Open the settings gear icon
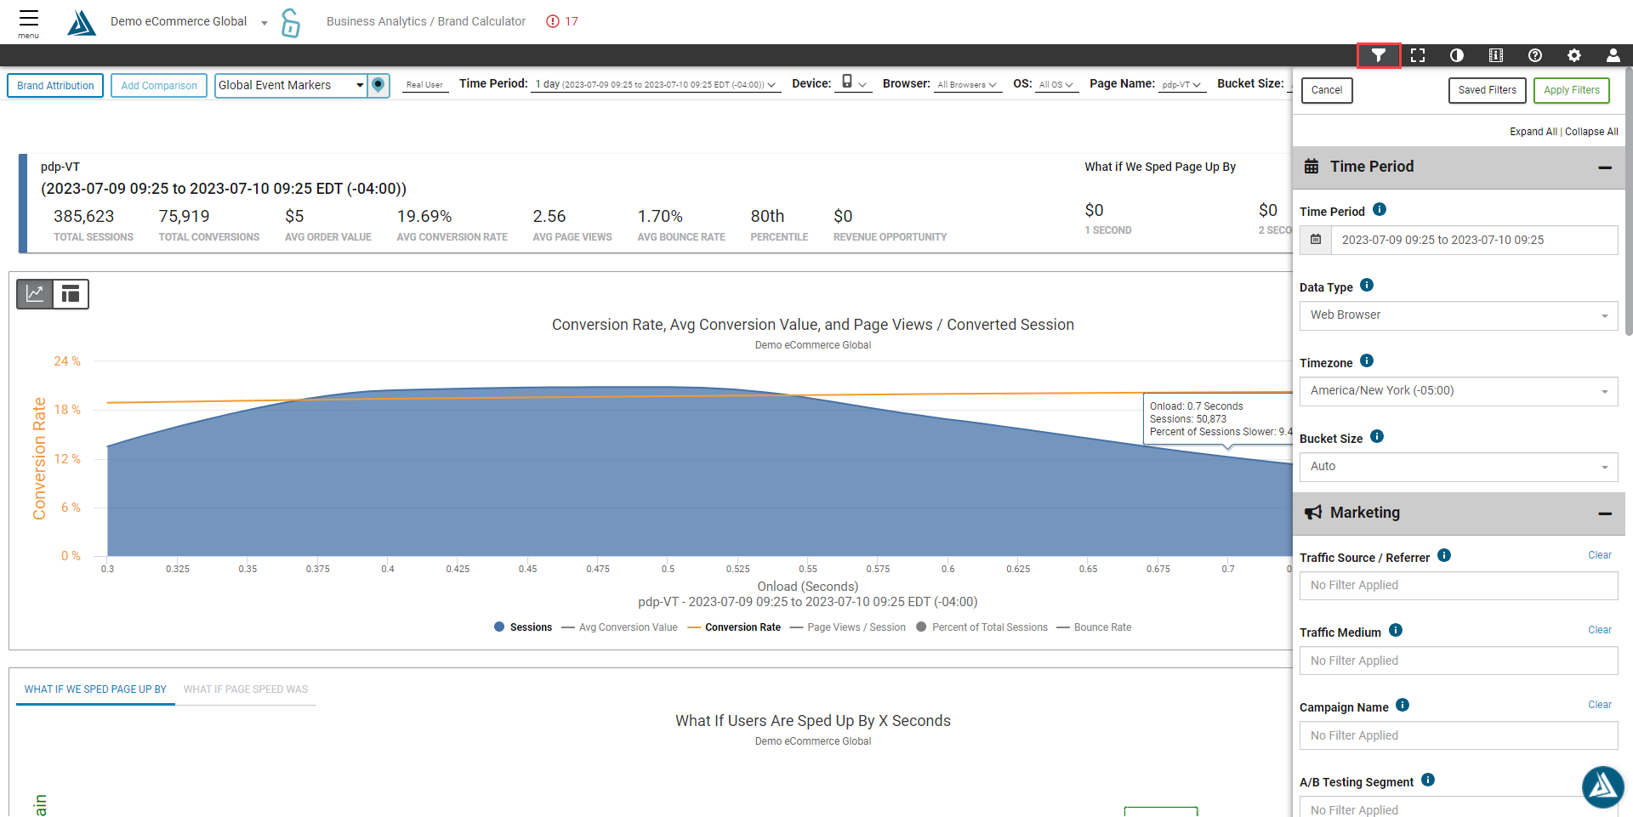 [1574, 55]
